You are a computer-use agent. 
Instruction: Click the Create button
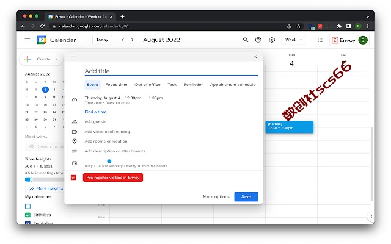40,59
